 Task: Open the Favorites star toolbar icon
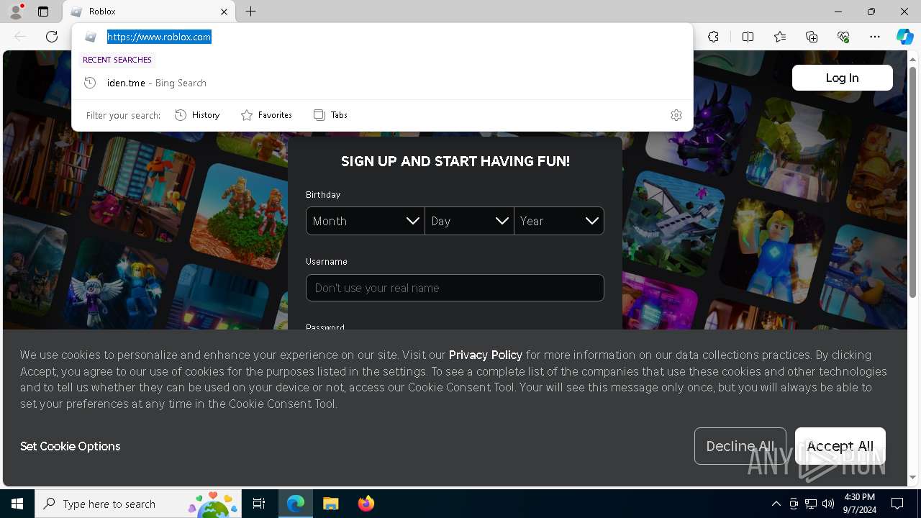pyautogui.click(x=780, y=37)
